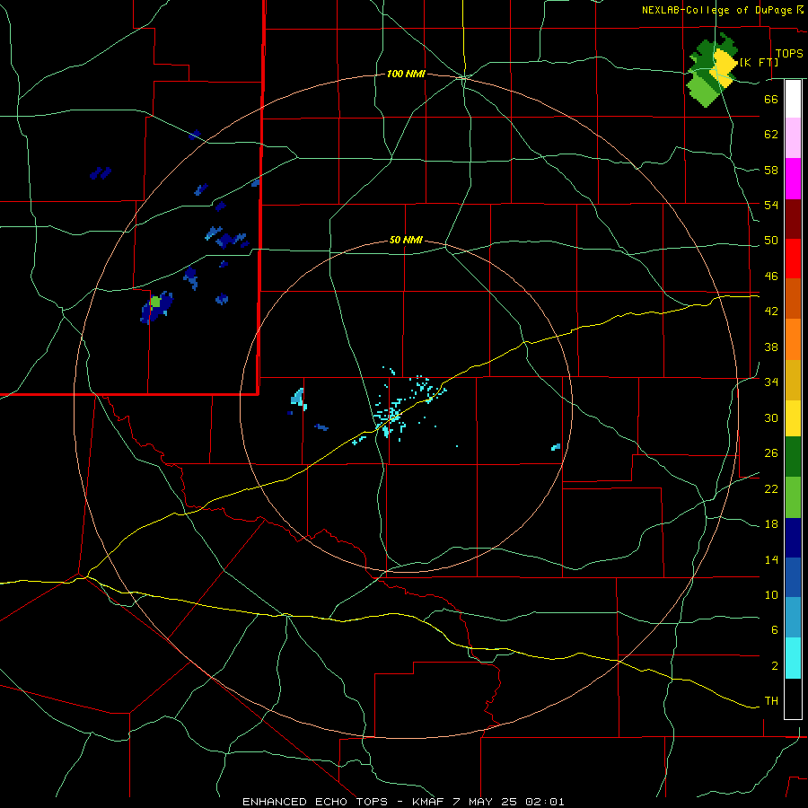Click the legend value '14'
Image resolution: width=808 pixels, height=808 pixels.
click(x=771, y=560)
